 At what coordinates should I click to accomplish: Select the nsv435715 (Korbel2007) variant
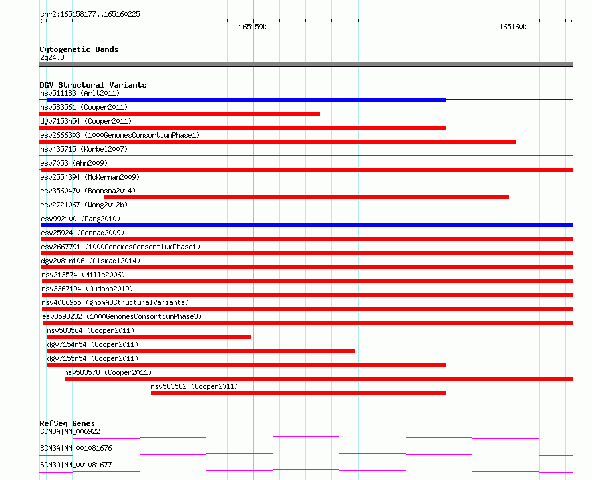[306, 155]
